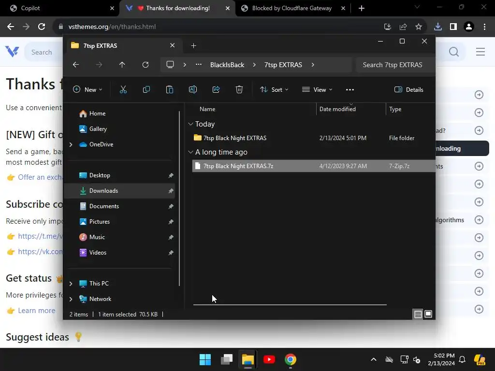495x371 pixels.
Task: Open Documents in quick access
Action: pos(119,206)
